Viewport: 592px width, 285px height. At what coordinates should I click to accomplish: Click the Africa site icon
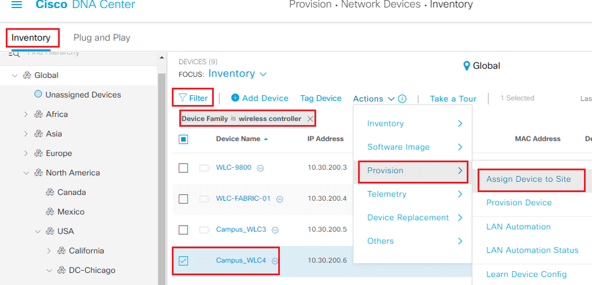[x=38, y=114]
